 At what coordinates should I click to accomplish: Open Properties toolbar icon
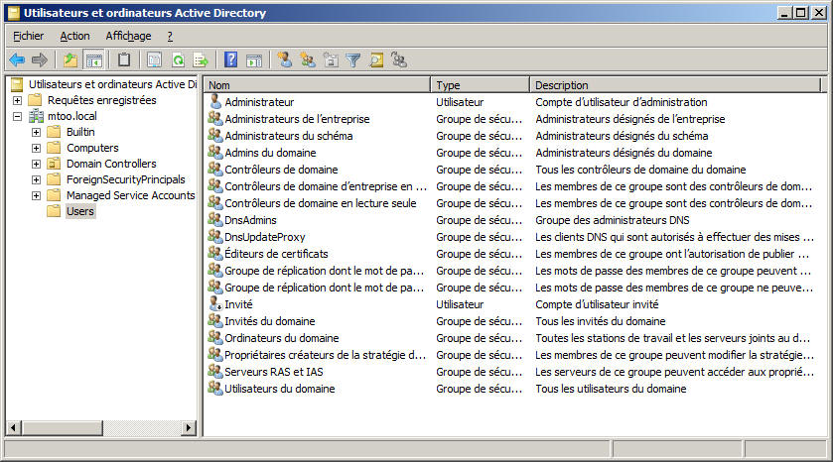coord(155,60)
